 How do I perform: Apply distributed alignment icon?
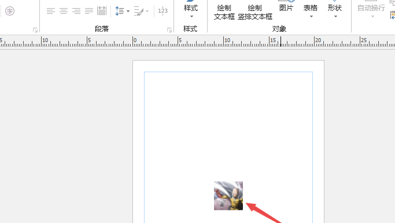coord(102,11)
